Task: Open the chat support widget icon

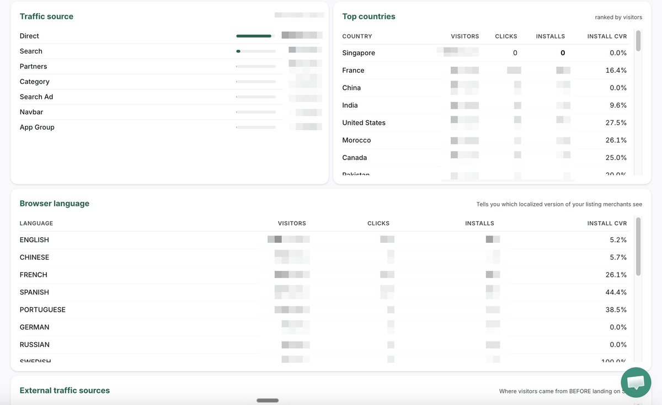Action: tap(636, 382)
